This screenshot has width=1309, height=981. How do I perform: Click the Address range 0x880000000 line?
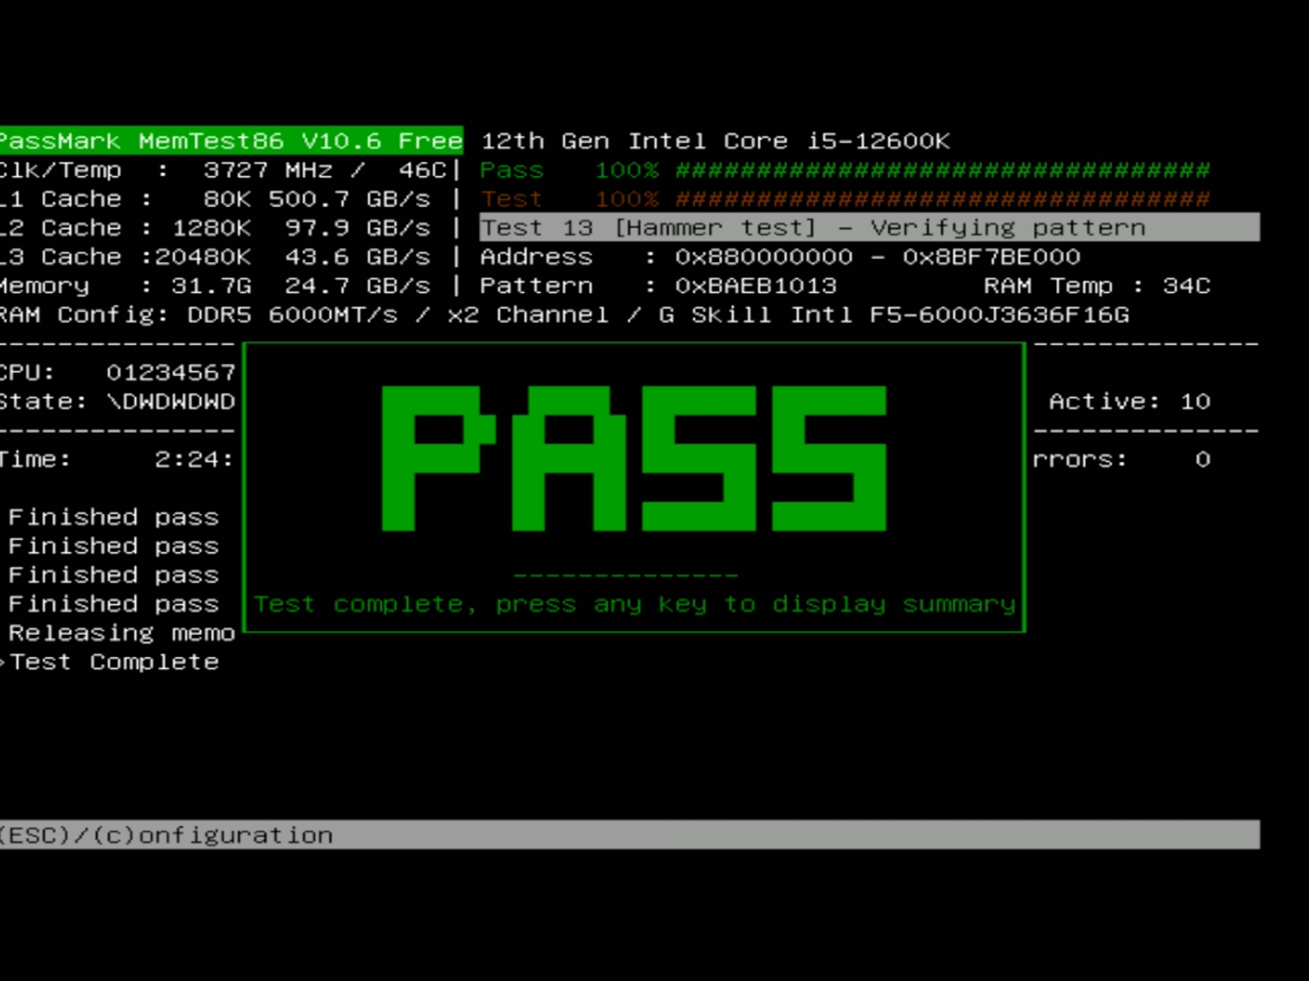pyautogui.click(x=780, y=257)
